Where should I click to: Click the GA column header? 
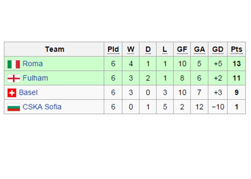click(x=200, y=49)
